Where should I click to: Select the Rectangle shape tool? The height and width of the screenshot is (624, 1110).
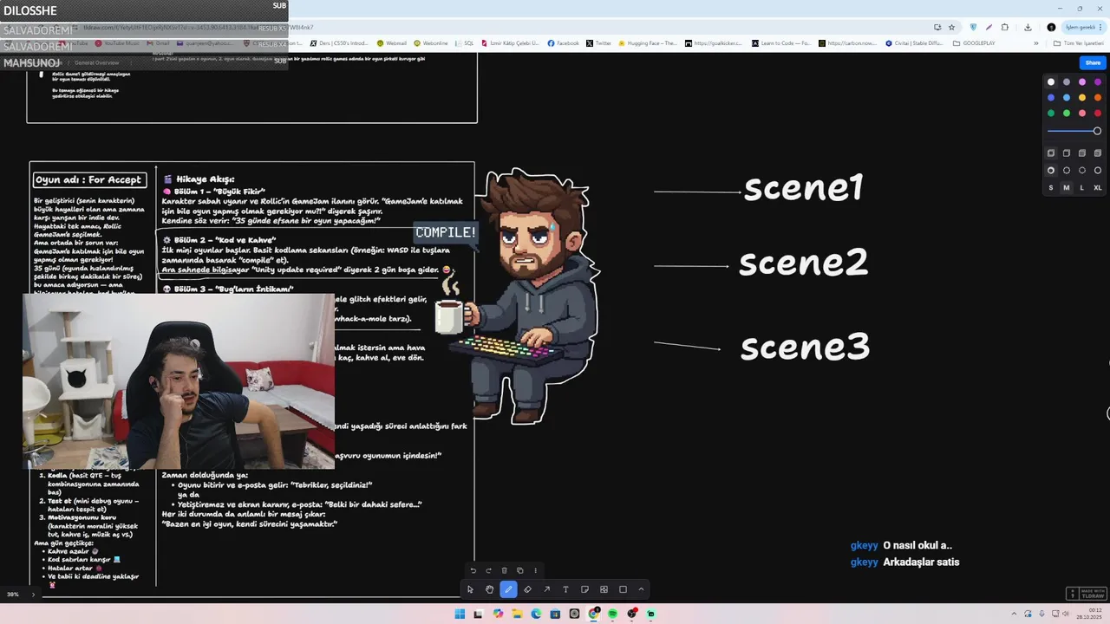pos(623,589)
